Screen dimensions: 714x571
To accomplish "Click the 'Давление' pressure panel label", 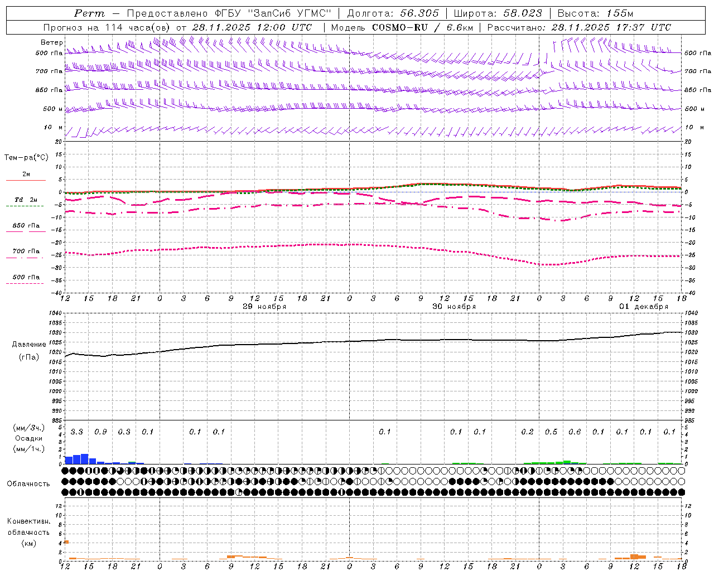I will 29,345.
